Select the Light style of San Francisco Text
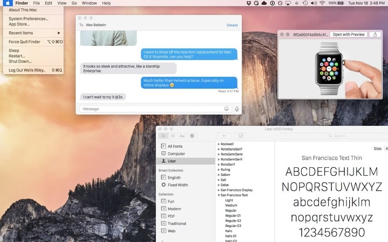388x242 pixels. click(x=229, y=200)
